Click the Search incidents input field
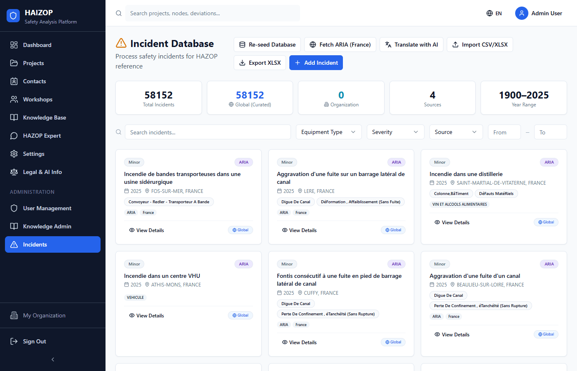Viewport: 577px width, 371px height. pyautogui.click(x=208, y=132)
